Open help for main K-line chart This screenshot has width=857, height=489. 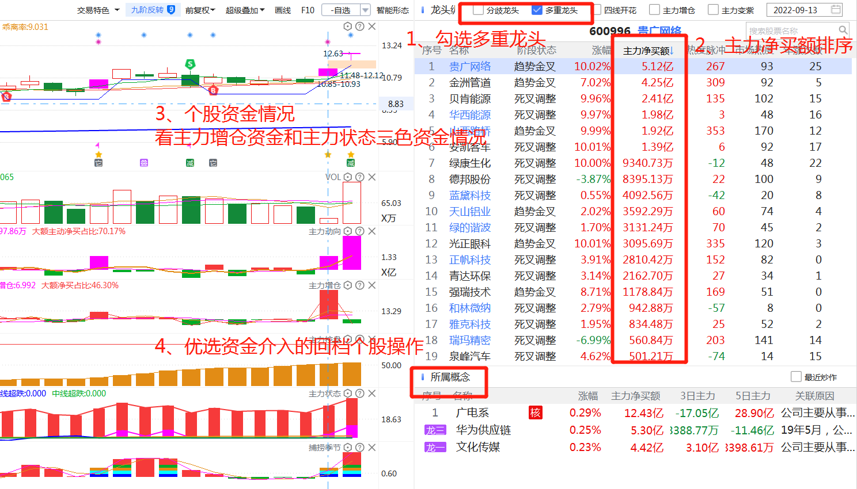point(360,26)
